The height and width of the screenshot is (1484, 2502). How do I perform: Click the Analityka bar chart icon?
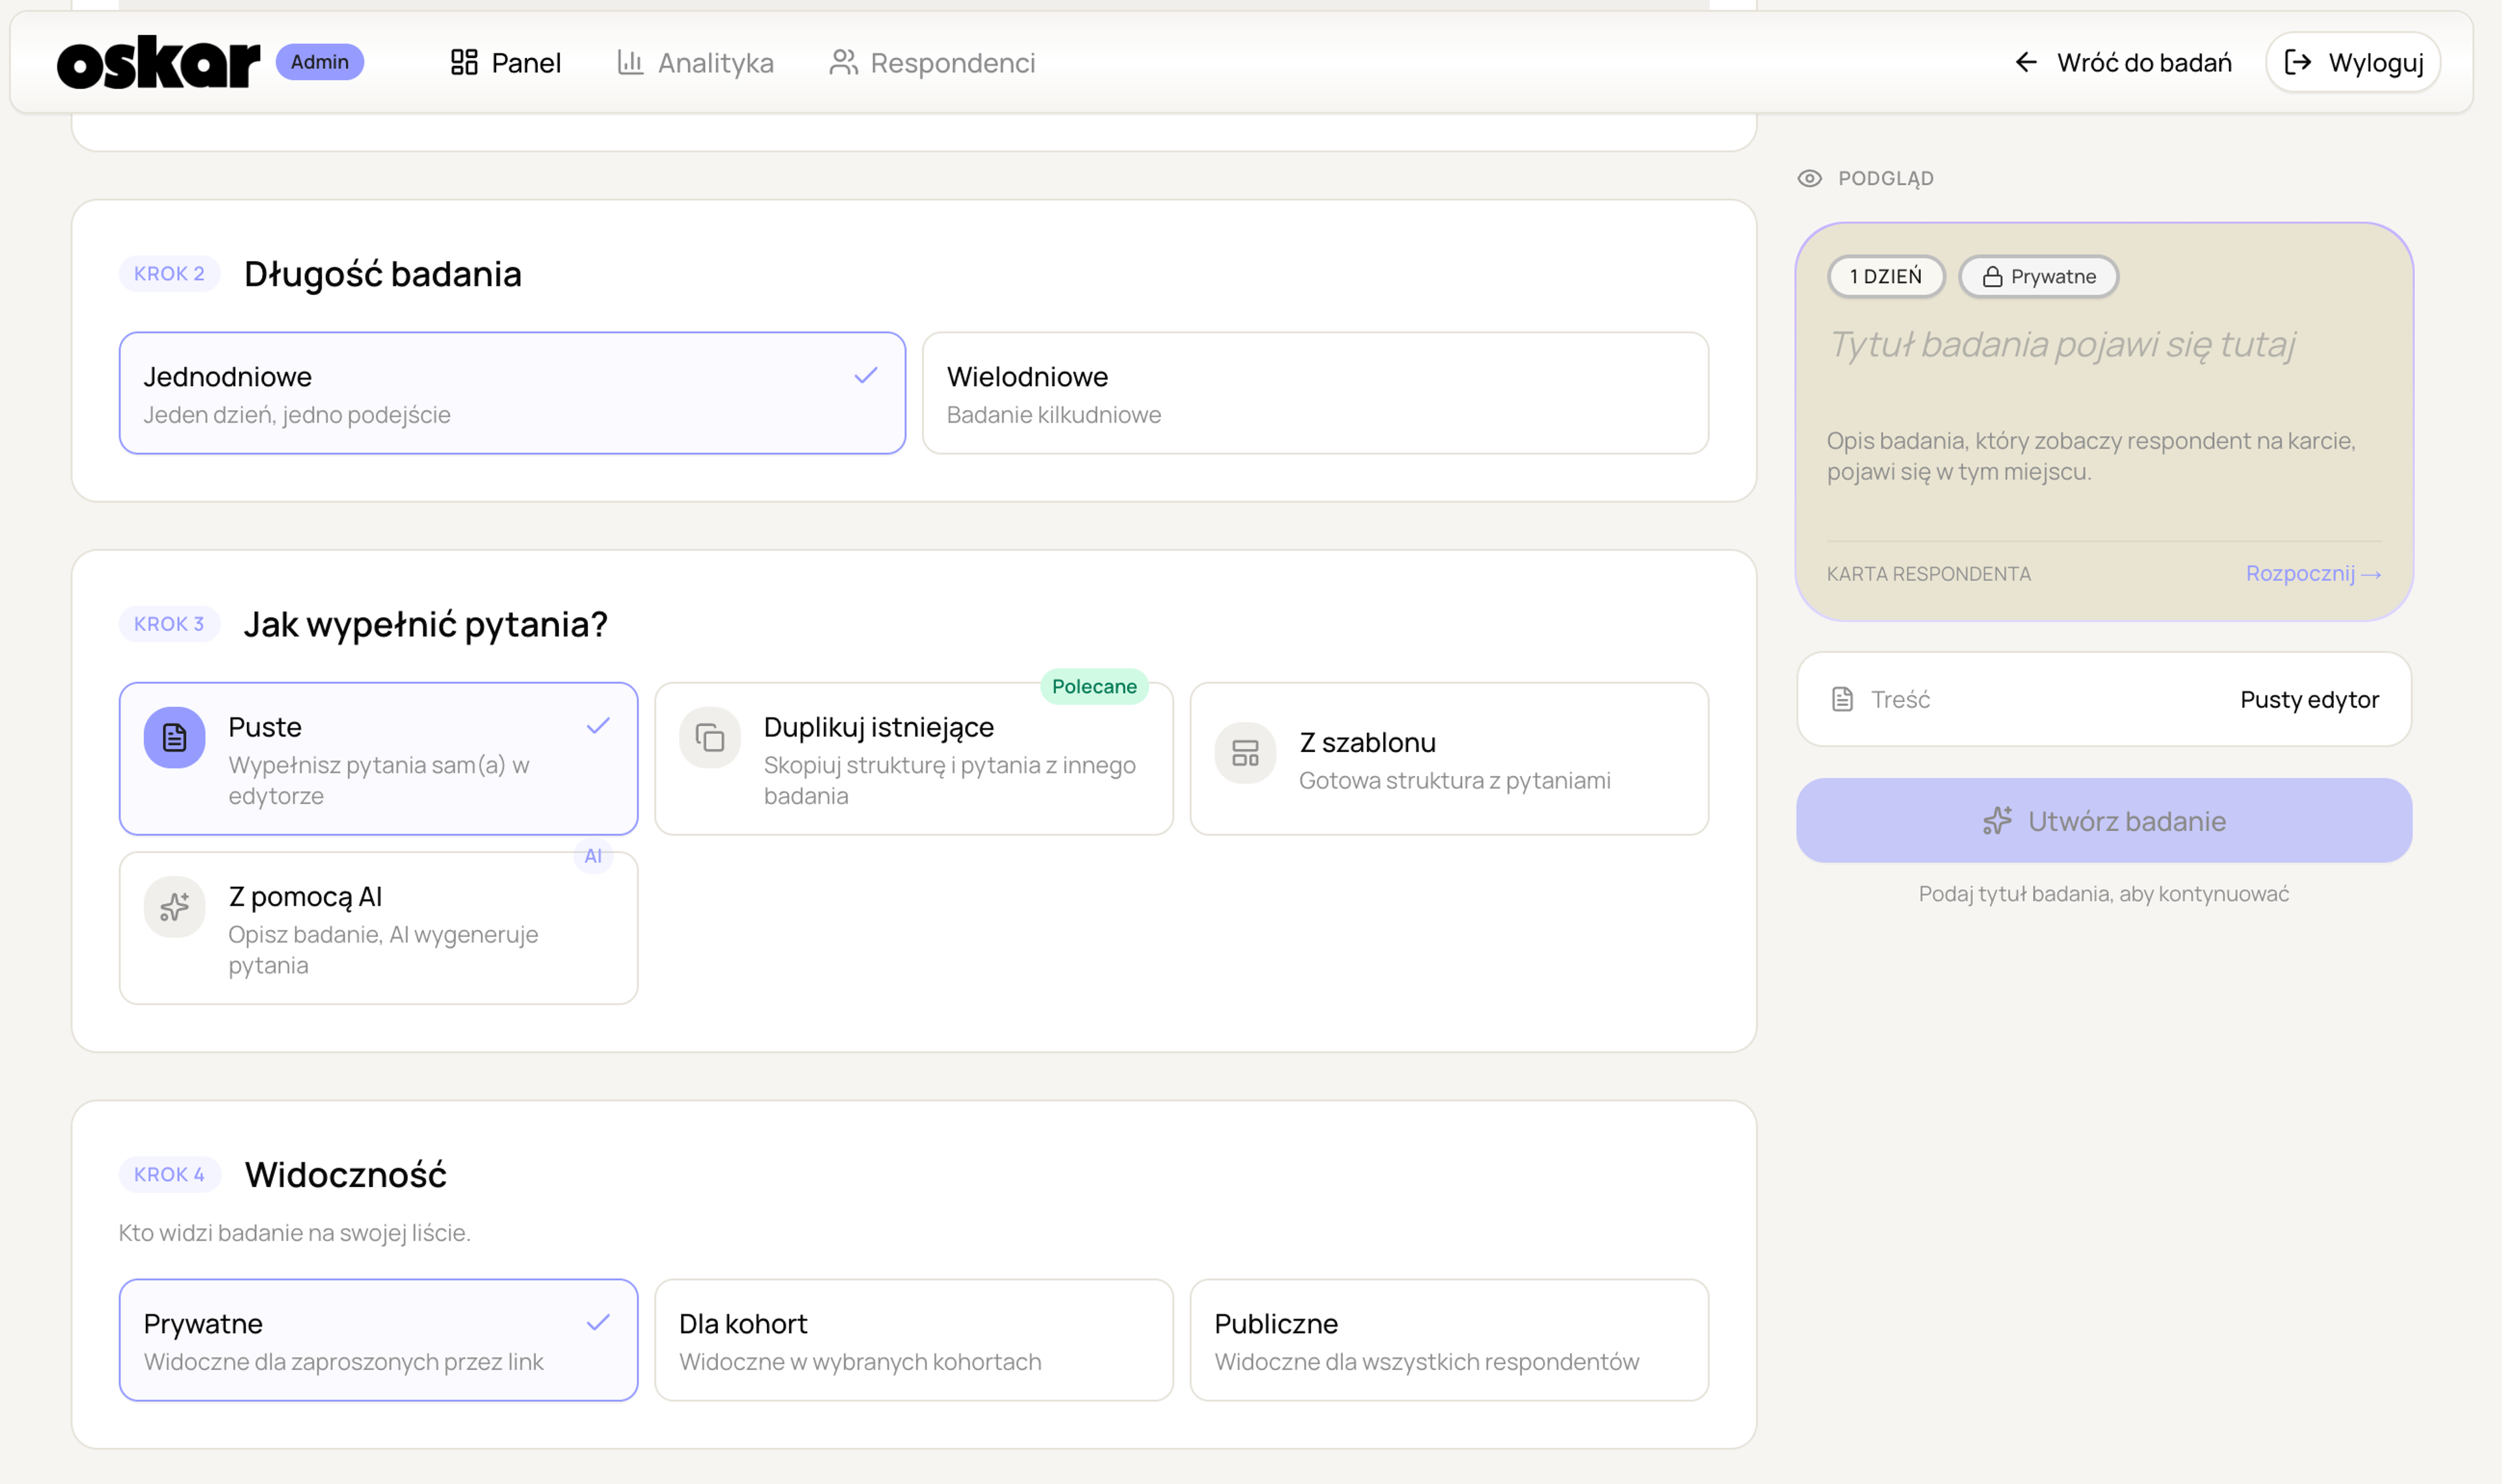tap(630, 62)
